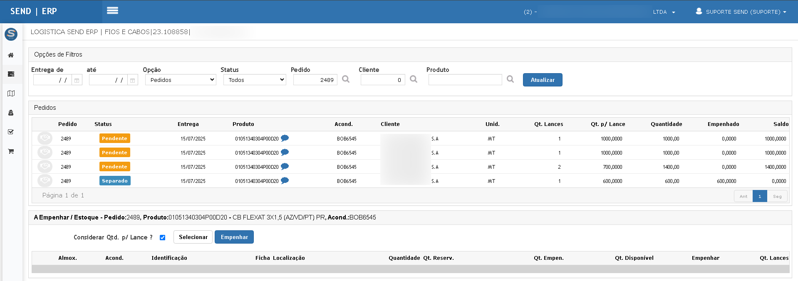This screenshot has height=281, width=798.
Task: Click handshake icon on 1400,00 quantity row
Action: 45,166
